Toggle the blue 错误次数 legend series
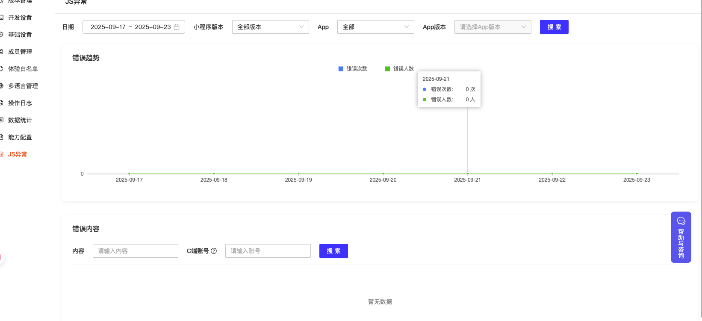Screen dimensions: 702x321 coord(353,69)
